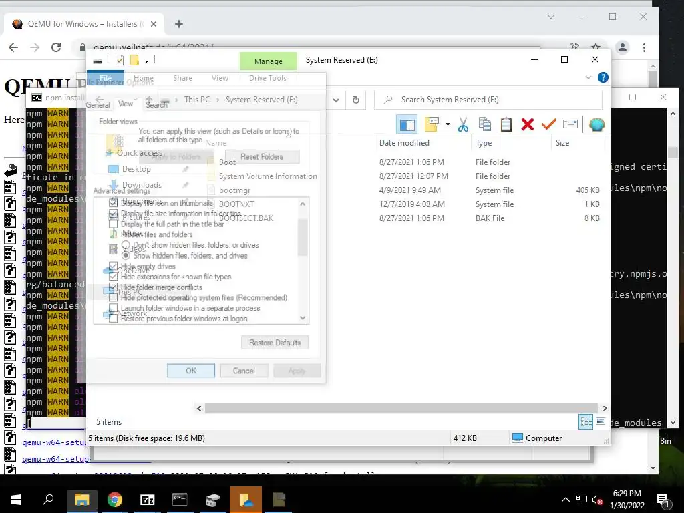Open the Drive Tools tab
Image resolution: width=684 pixels, height=513 pixels.
268,78
